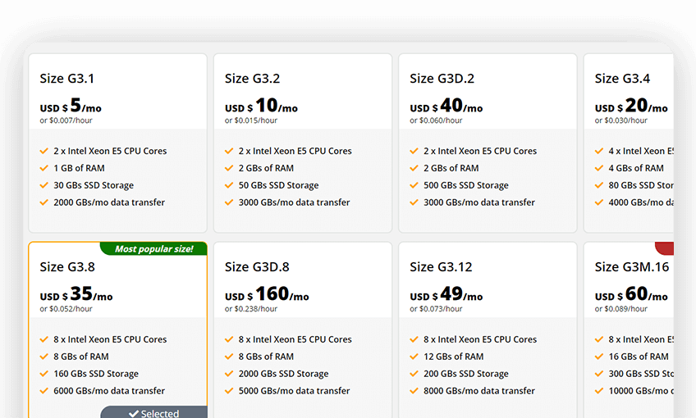
Task: Select the Size G3.1 plan card
Action: tap(117, 143)
